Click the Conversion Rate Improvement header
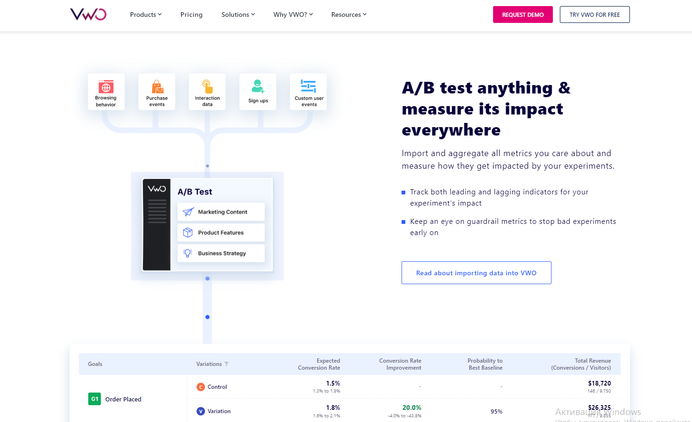This screenshot has width=692, height=422. point(400,364)
